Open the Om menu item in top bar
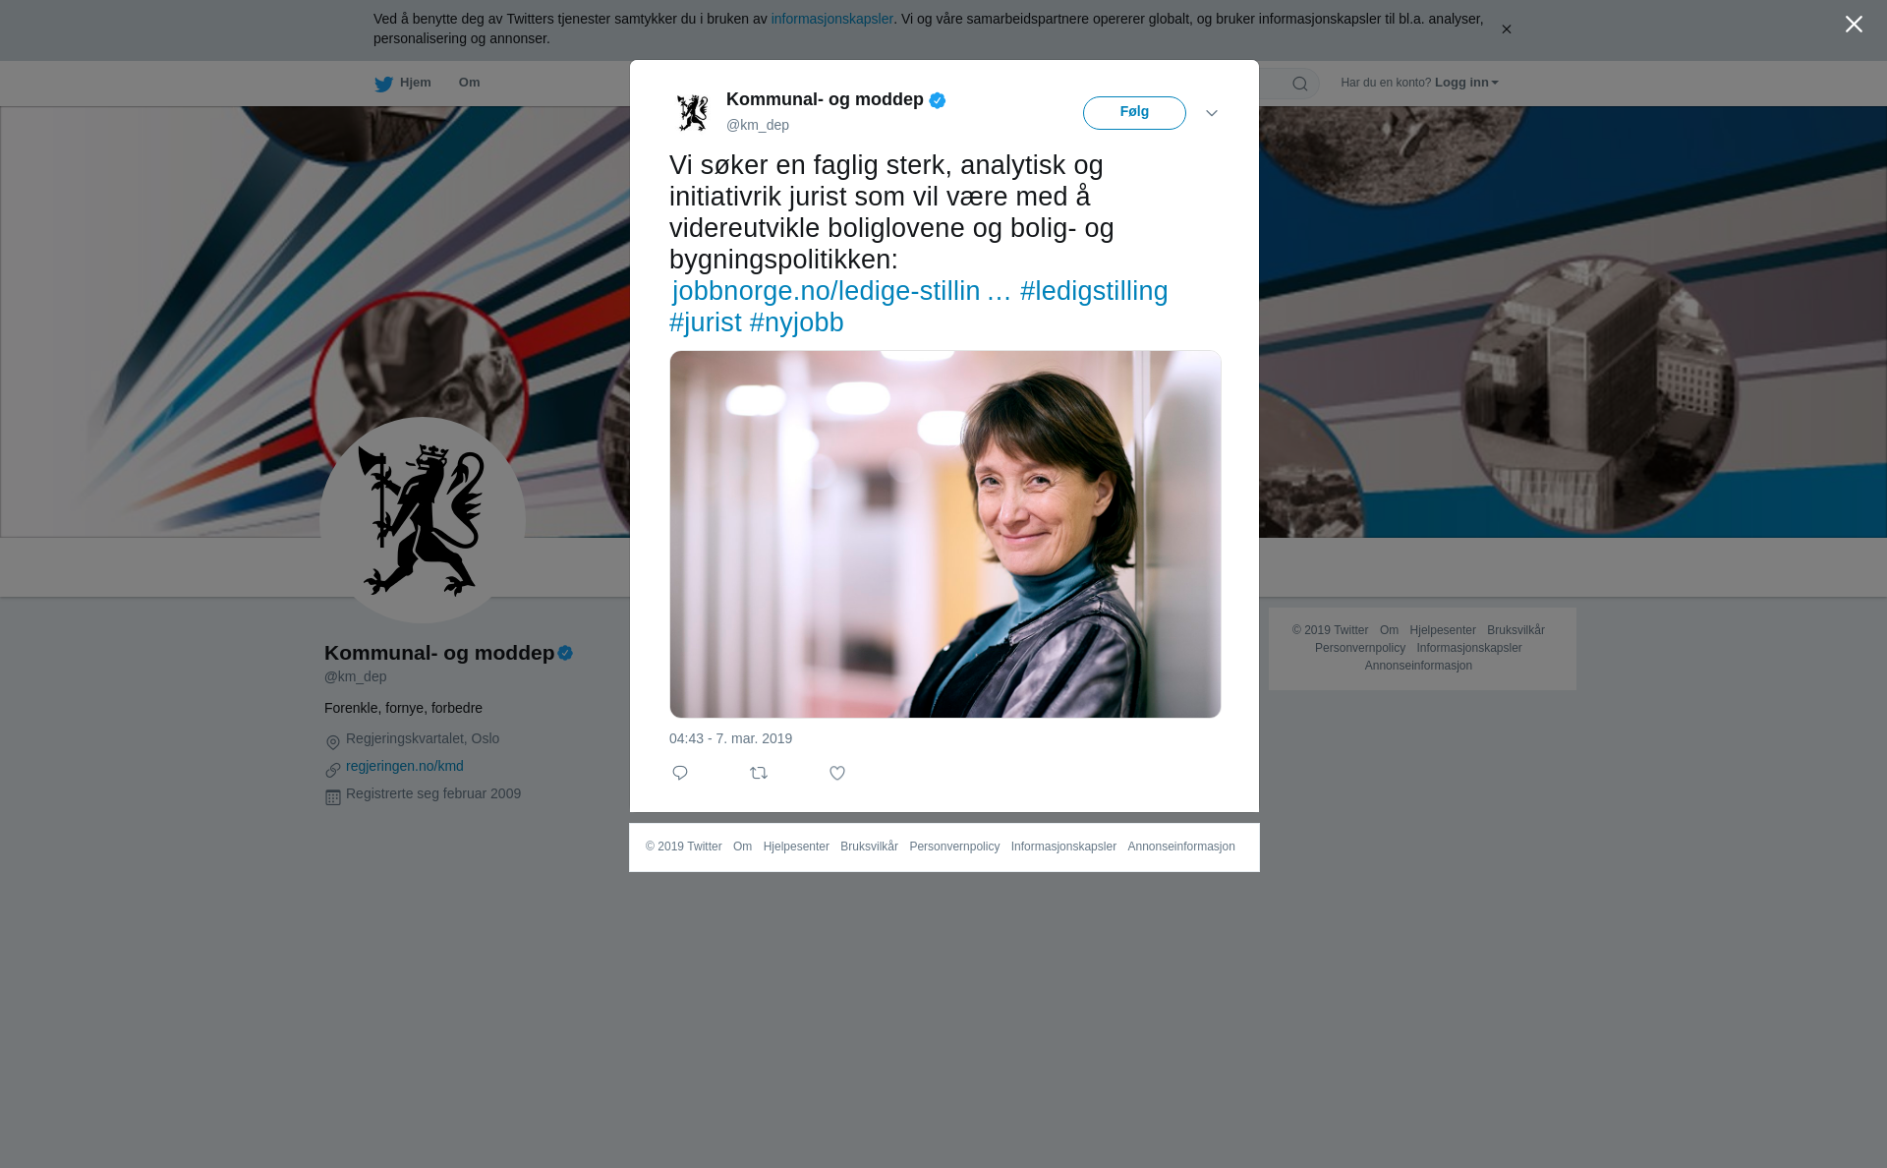The image size is (1887, 1168). [470, 83]
